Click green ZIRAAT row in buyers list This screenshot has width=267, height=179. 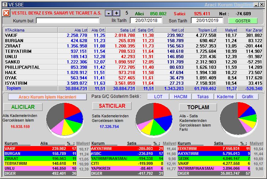click(40, 158)
